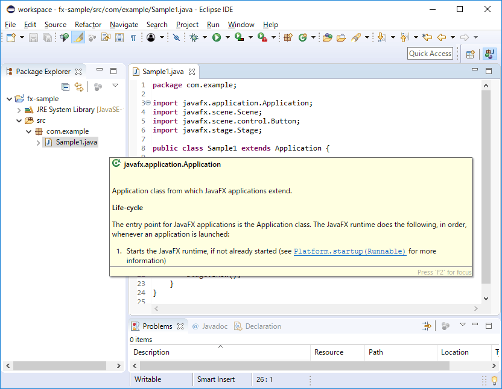This screenshot has width=502, height=389.
Task: Expand the JRE System Library node
Action: pos(19,110)
